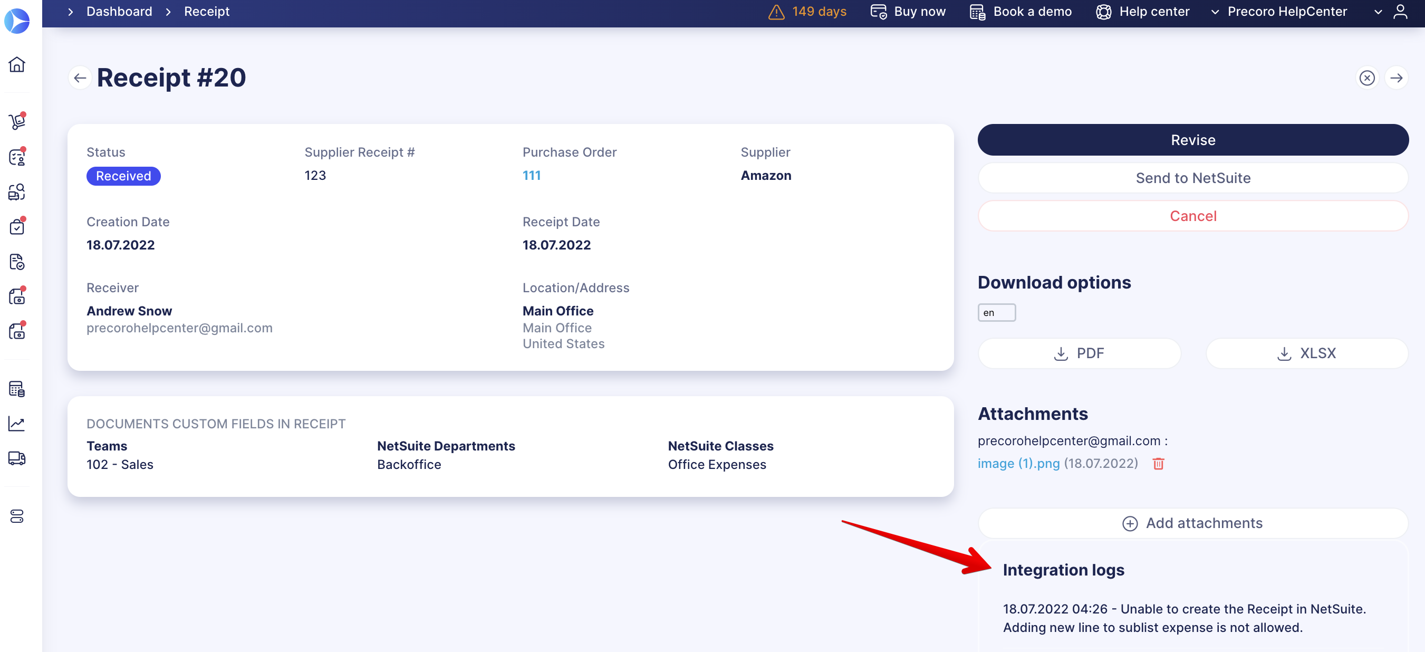Download the receipt as PDF

[1079, 353]
